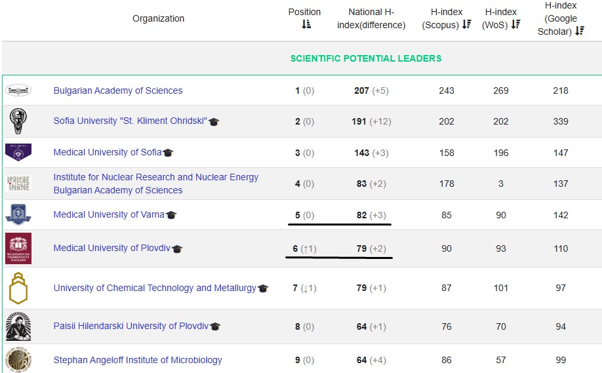Screen dimensions: 602x373
Task: Click the Paisii Hilendarski University logo
Action: click(18, 326)
